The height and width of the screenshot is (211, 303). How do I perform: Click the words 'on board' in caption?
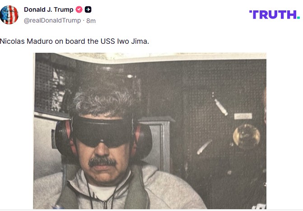click(70, 41)
